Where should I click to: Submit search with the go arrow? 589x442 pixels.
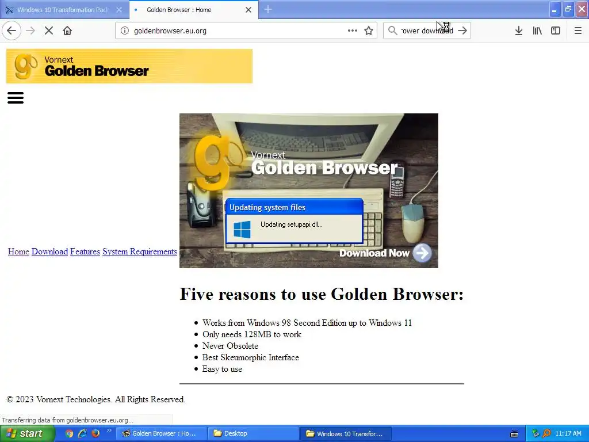[x=462, y=31]
